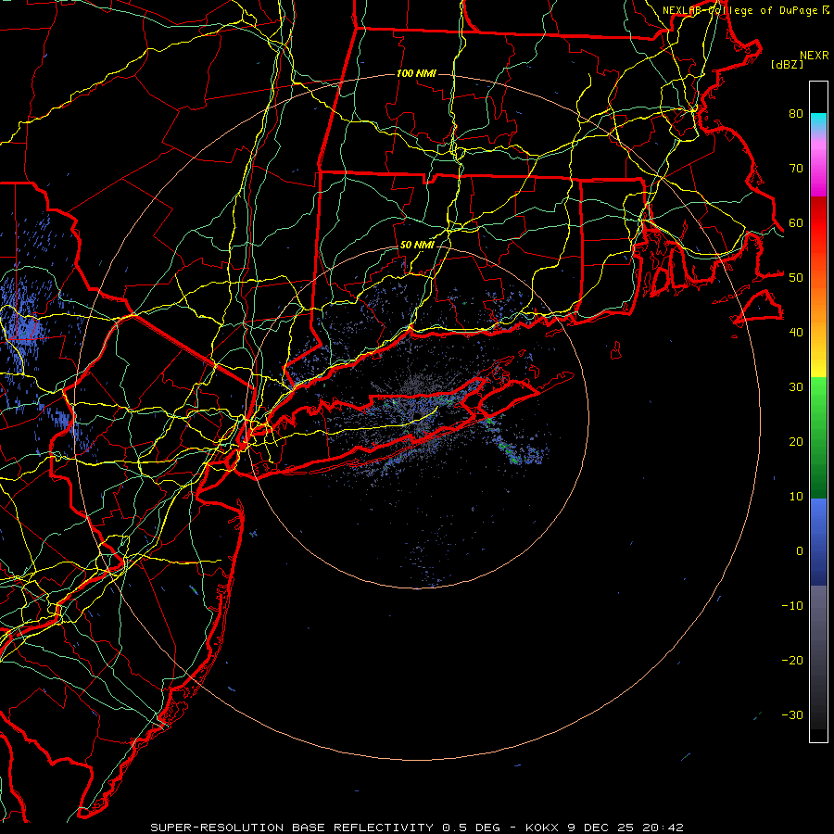
Task: Click the "0.5 DEG" elevation text in caption
Action: coord(472,828)
